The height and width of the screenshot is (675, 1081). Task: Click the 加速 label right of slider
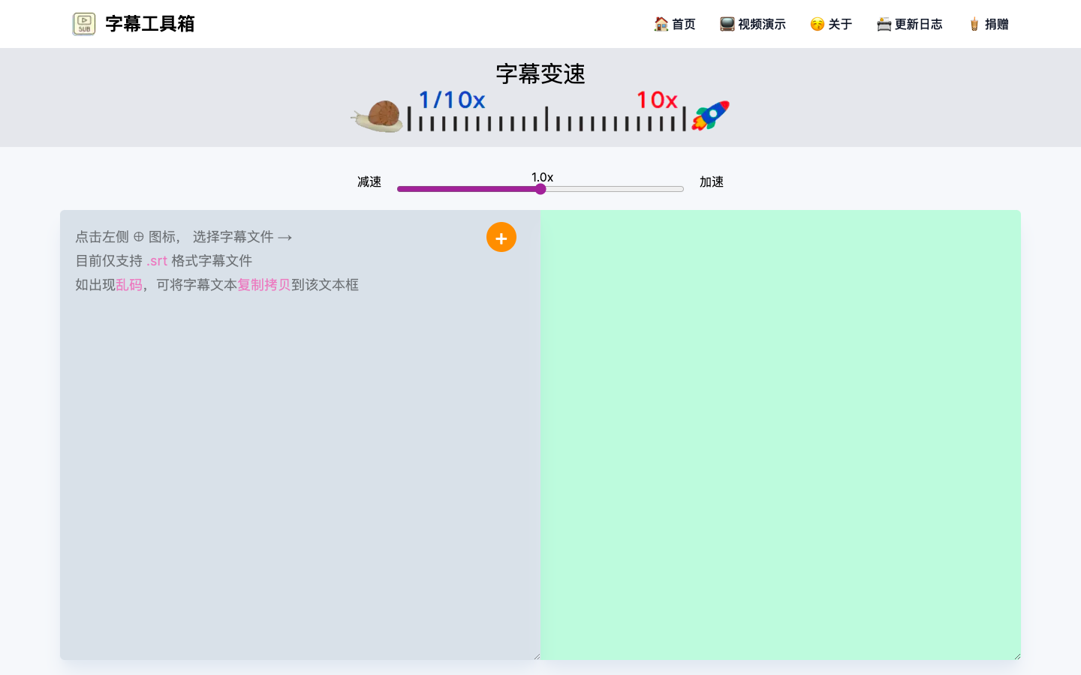pos(711,181)
